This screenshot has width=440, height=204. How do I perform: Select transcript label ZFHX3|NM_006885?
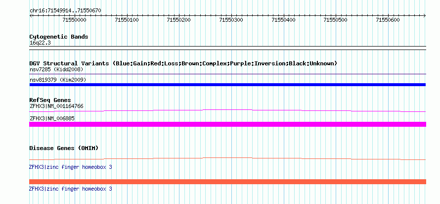tap(52, 118)
